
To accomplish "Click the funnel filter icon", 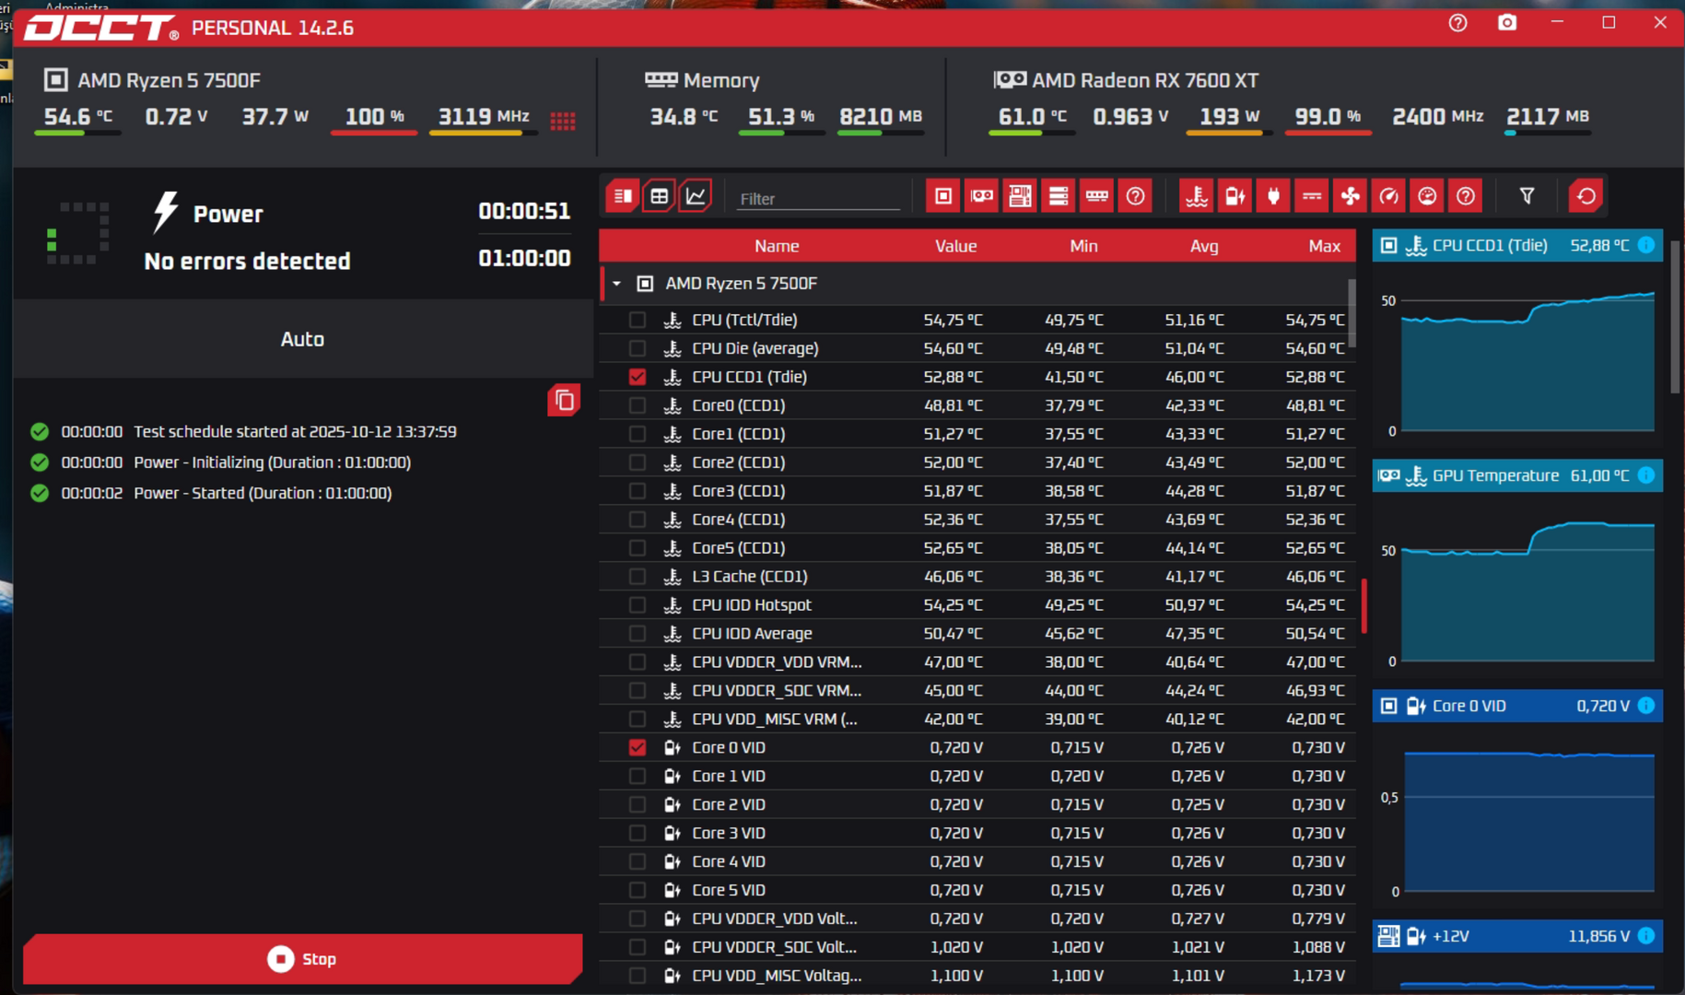I will [x=1527, y=196].
